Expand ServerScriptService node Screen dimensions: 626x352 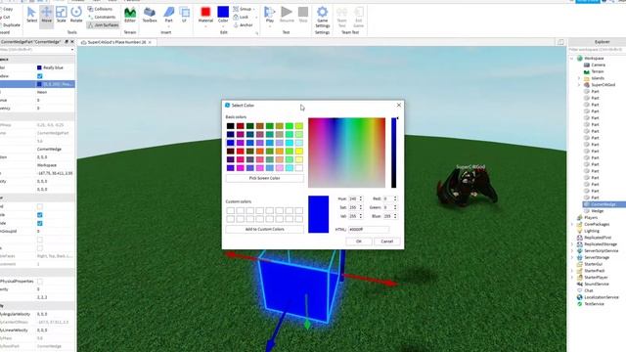[572, 250]
